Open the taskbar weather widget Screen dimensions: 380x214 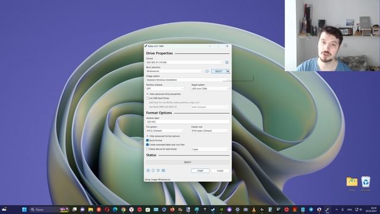pos(4,209)
